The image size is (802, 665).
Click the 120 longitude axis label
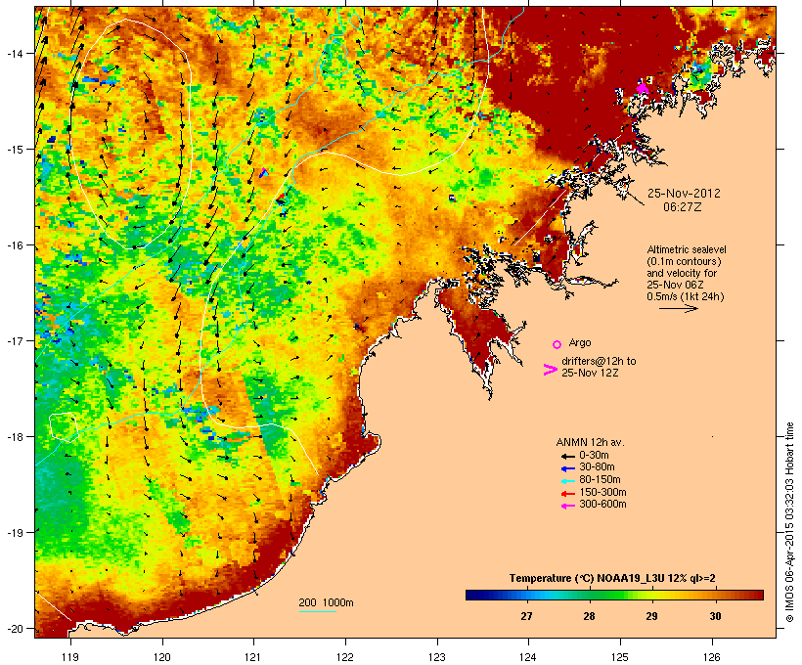pos(162,657)
